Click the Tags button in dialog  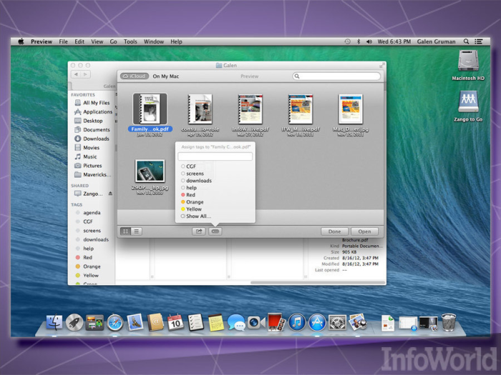pos(215,231)
